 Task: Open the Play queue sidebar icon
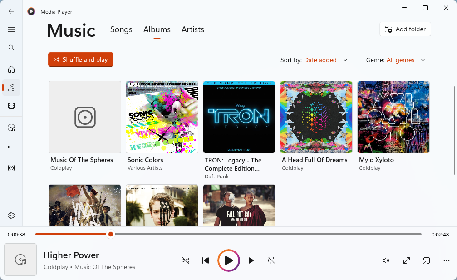point(11,149)
